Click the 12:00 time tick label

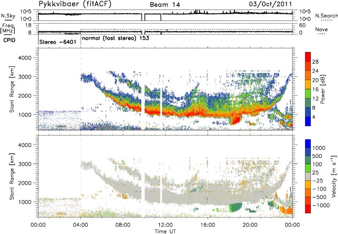[165, 225]
